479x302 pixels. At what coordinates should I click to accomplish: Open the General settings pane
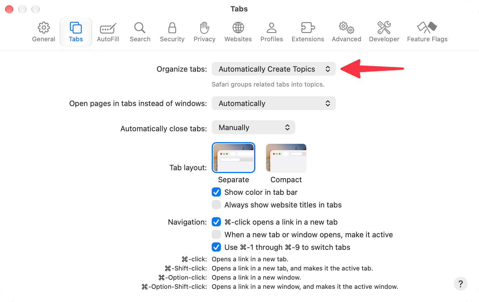(x=44, y=32)
